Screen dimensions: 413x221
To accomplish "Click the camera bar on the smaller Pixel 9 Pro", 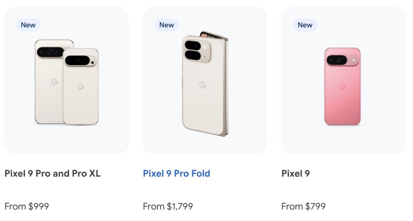I will pos(81,61).
